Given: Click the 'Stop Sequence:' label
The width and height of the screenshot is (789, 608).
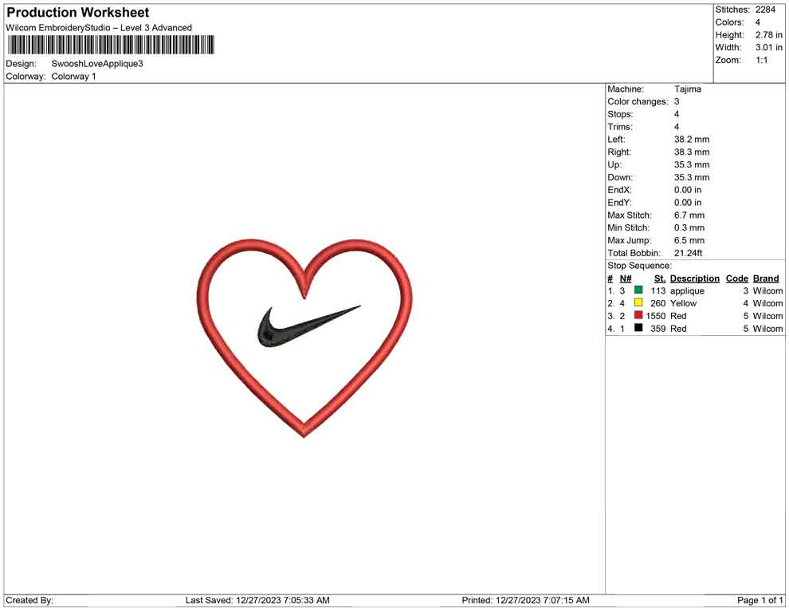Looking at the screenshot, I should [x=639, y=266].
